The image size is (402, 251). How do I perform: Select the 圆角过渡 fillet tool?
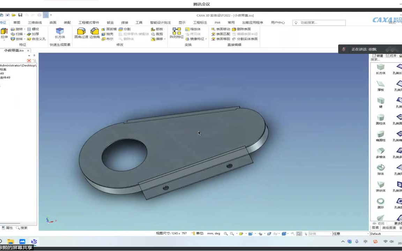81,34
